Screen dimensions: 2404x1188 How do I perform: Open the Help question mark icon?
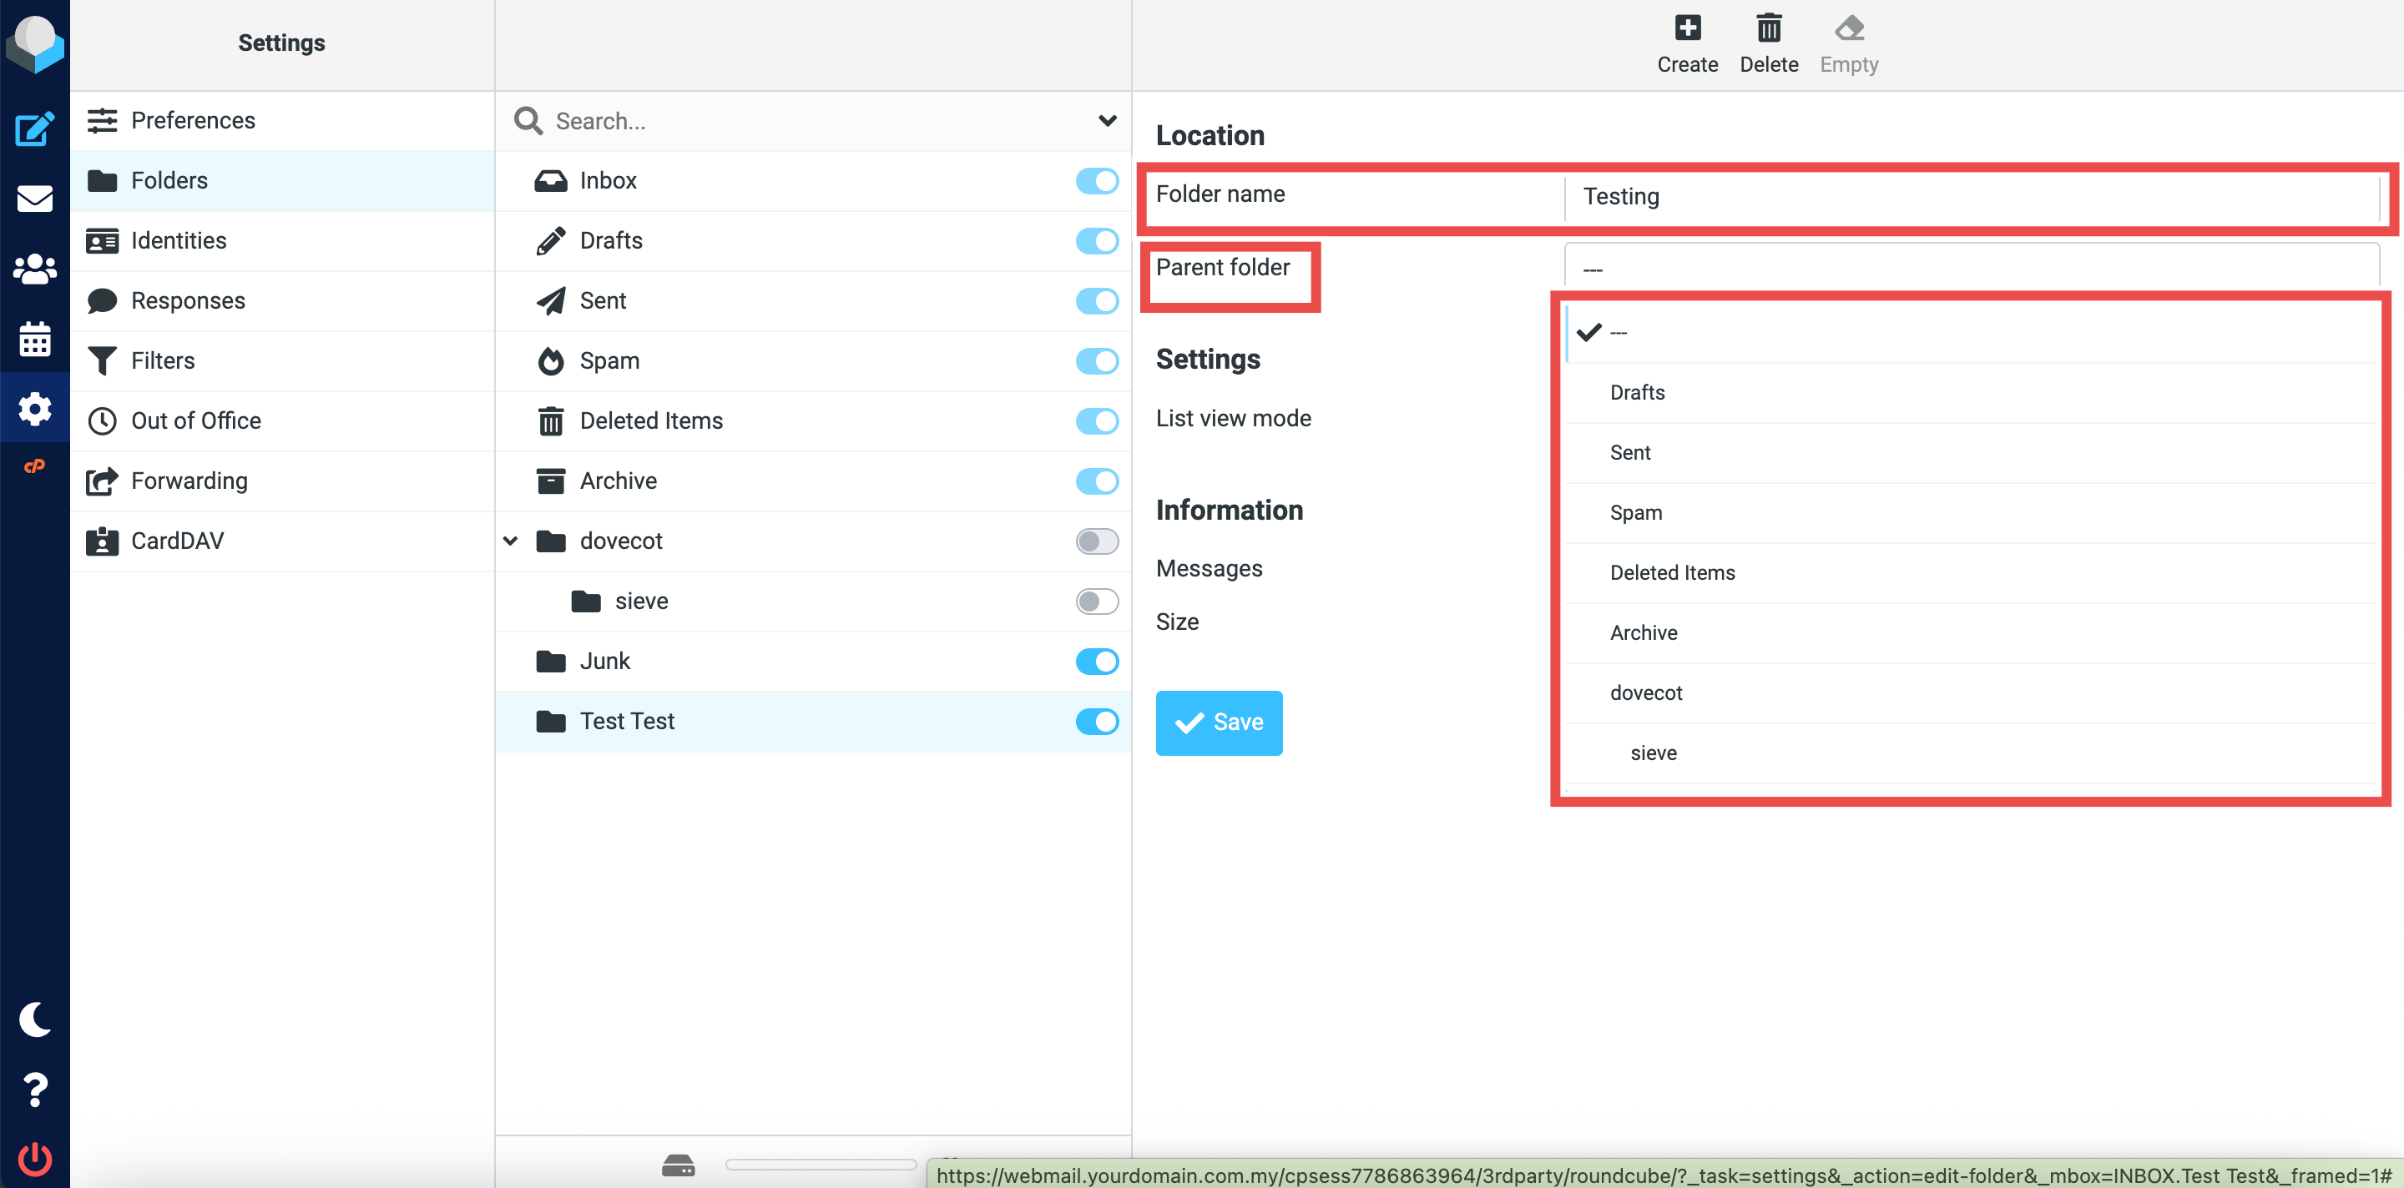34,1090
